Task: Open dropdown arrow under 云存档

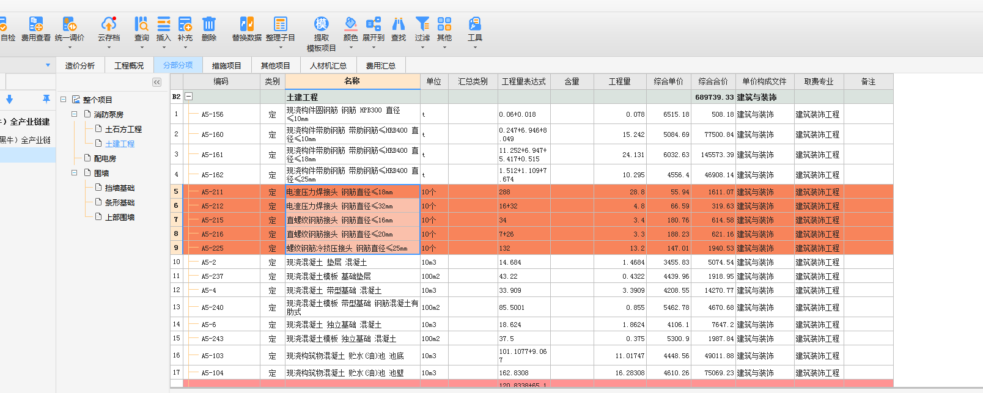Action: click(x=109, y=47)
